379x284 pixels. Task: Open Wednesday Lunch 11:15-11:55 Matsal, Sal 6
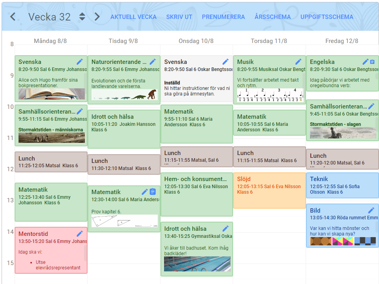(197, 157)
